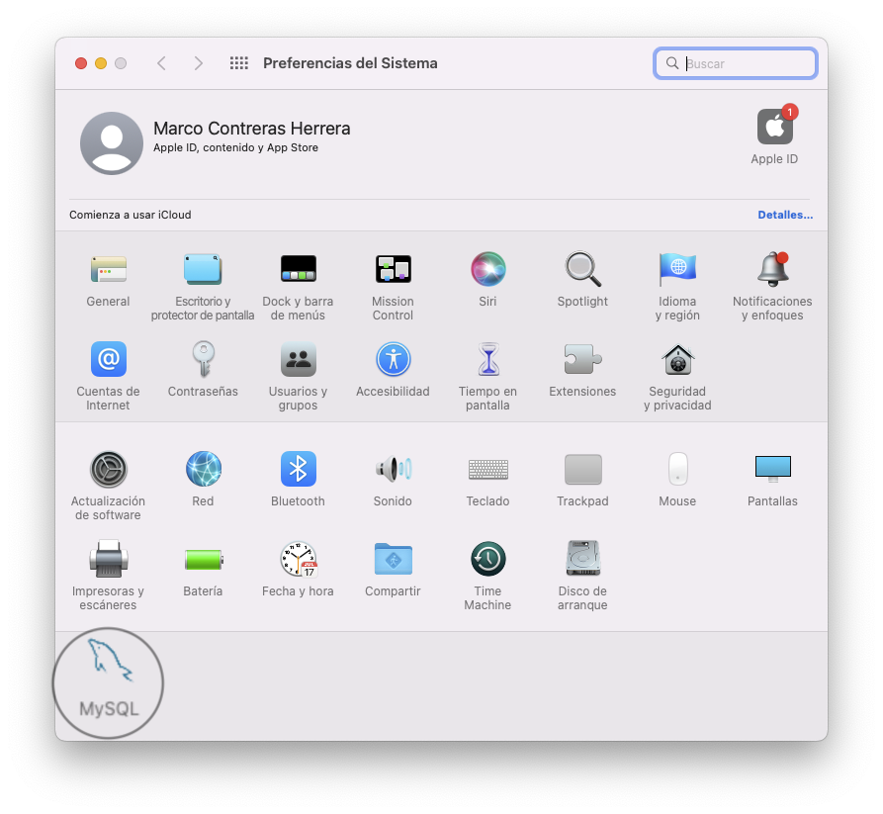Click the back navigation arrow
This screenshot has width=883, height=814.
161,63
